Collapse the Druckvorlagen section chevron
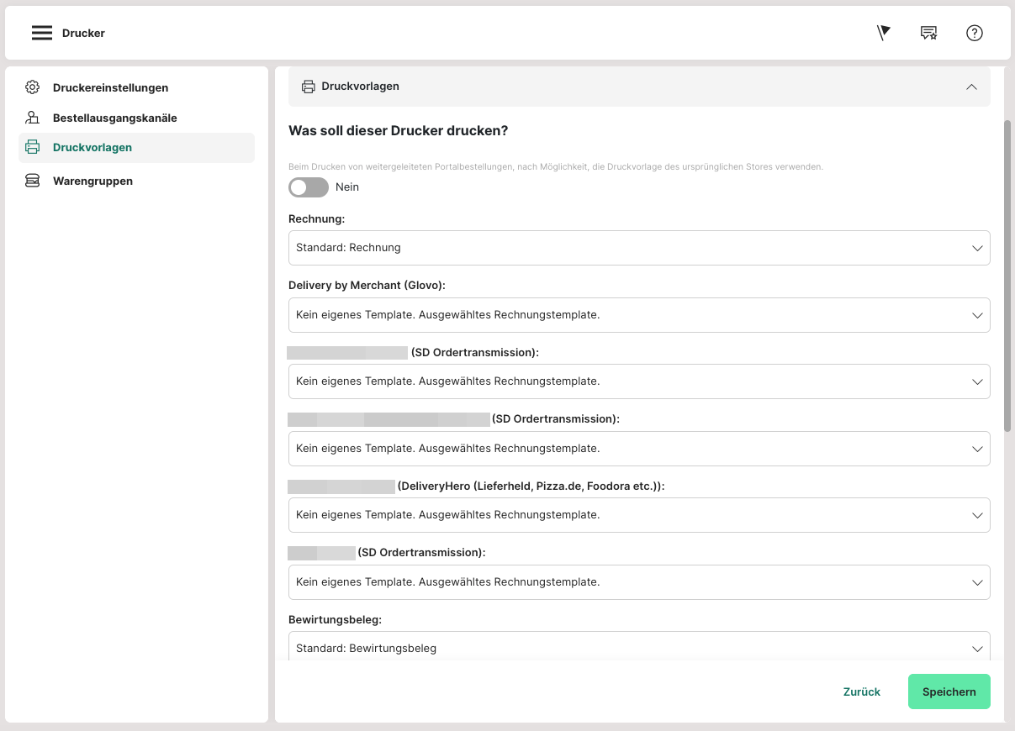The image size is (1015, 731). point(971,87)
